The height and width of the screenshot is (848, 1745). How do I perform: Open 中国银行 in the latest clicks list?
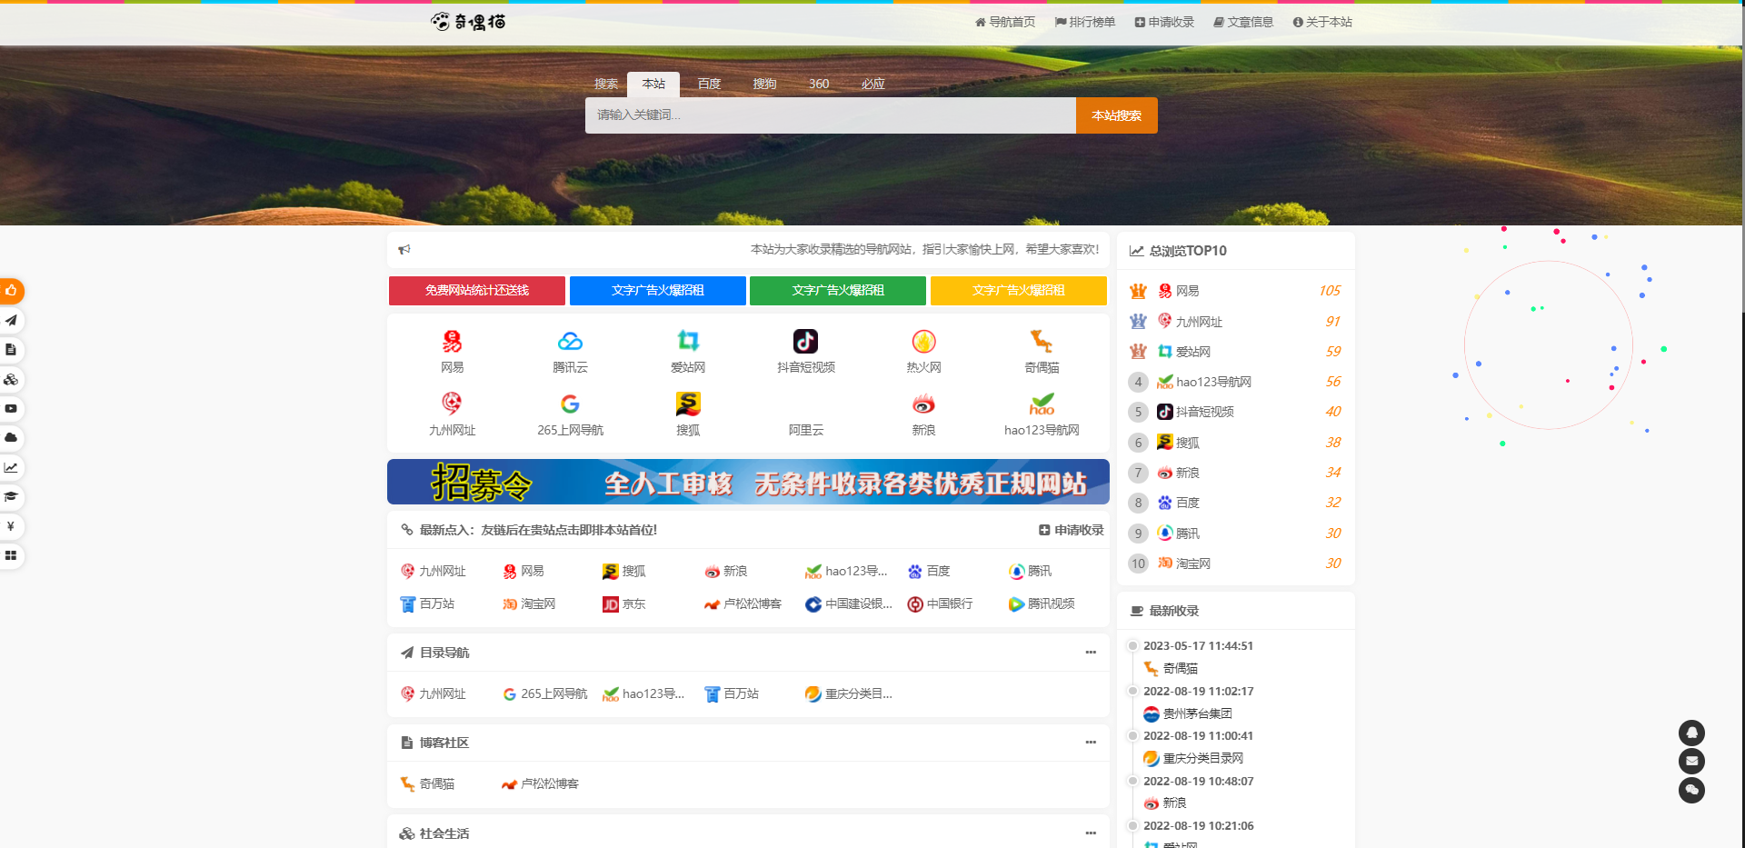pos(940,604)
